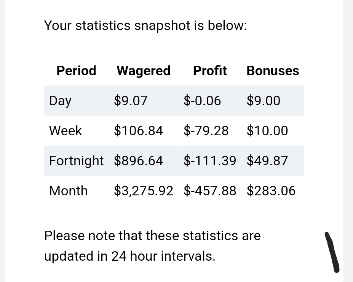The width and height of the screenshot is (353, 282).
Task: Click the $3,275.92 monthly wagered amount
Action: click(x=144, y=191)
